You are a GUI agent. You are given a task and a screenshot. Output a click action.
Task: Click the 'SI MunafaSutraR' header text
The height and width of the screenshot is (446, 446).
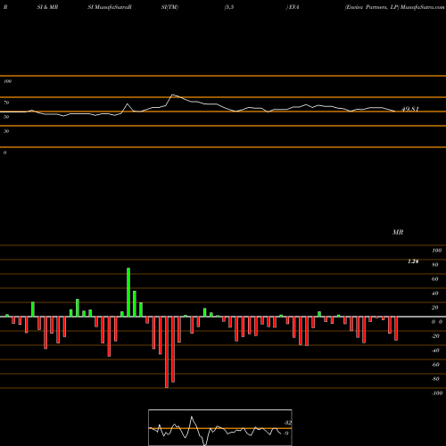(110, 7)
